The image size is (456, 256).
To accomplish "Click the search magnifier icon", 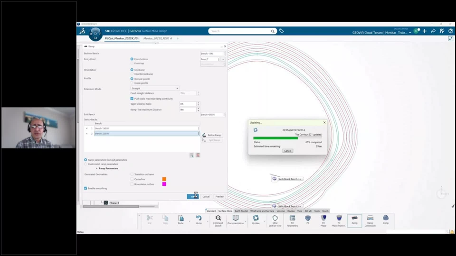I will pos(273,31).
